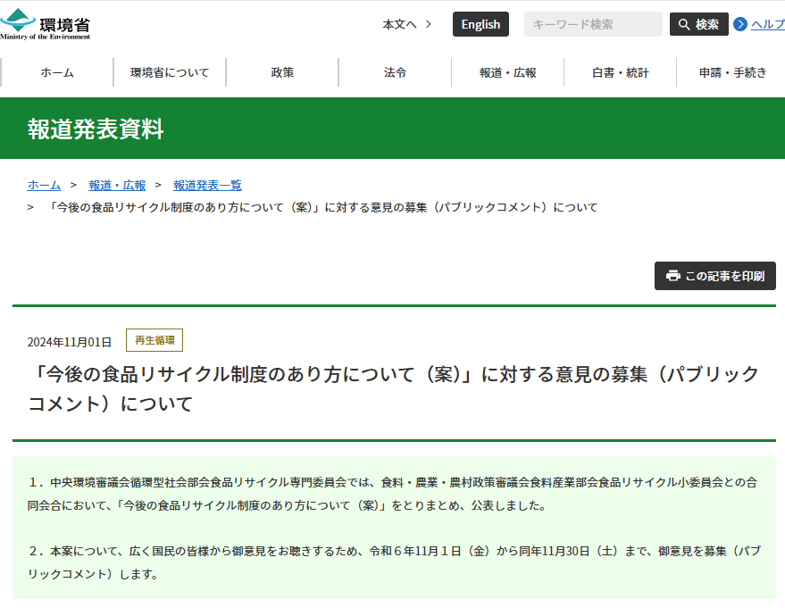
Task: Open the 白書・統計 navigation menu
Action: pos(620,71)
